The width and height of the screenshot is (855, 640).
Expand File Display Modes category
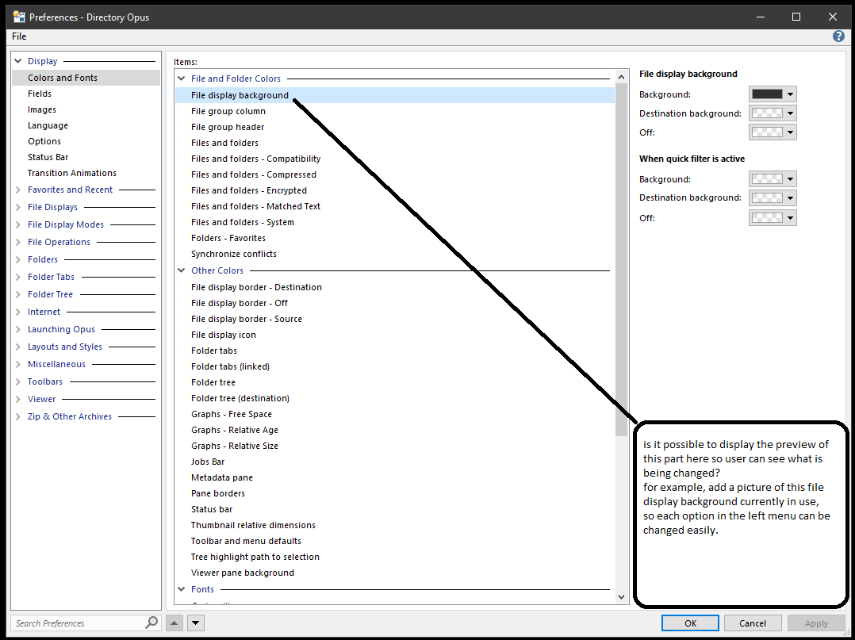18,224
